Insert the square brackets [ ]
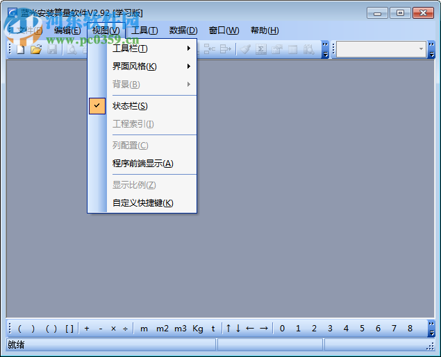Screen dimensions: 441x357 pos(69,329)
